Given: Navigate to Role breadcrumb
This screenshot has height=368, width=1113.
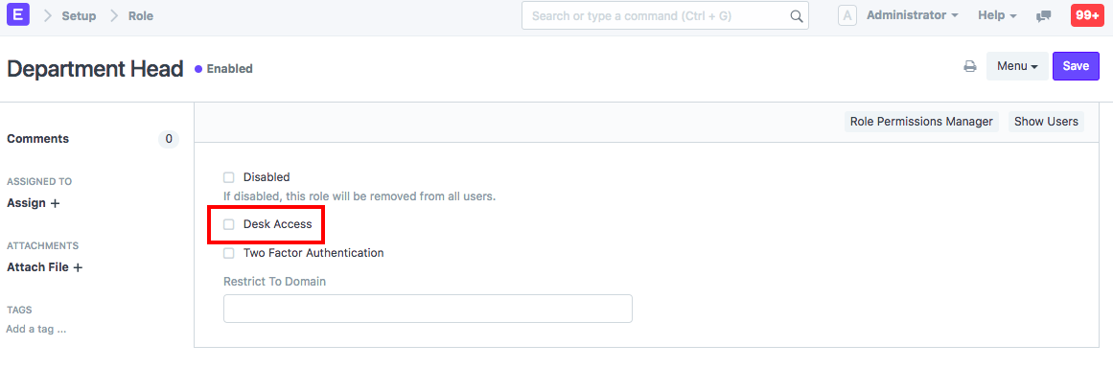Looking at the screenshot, I should pyautogui.click(x=141, y=15).
